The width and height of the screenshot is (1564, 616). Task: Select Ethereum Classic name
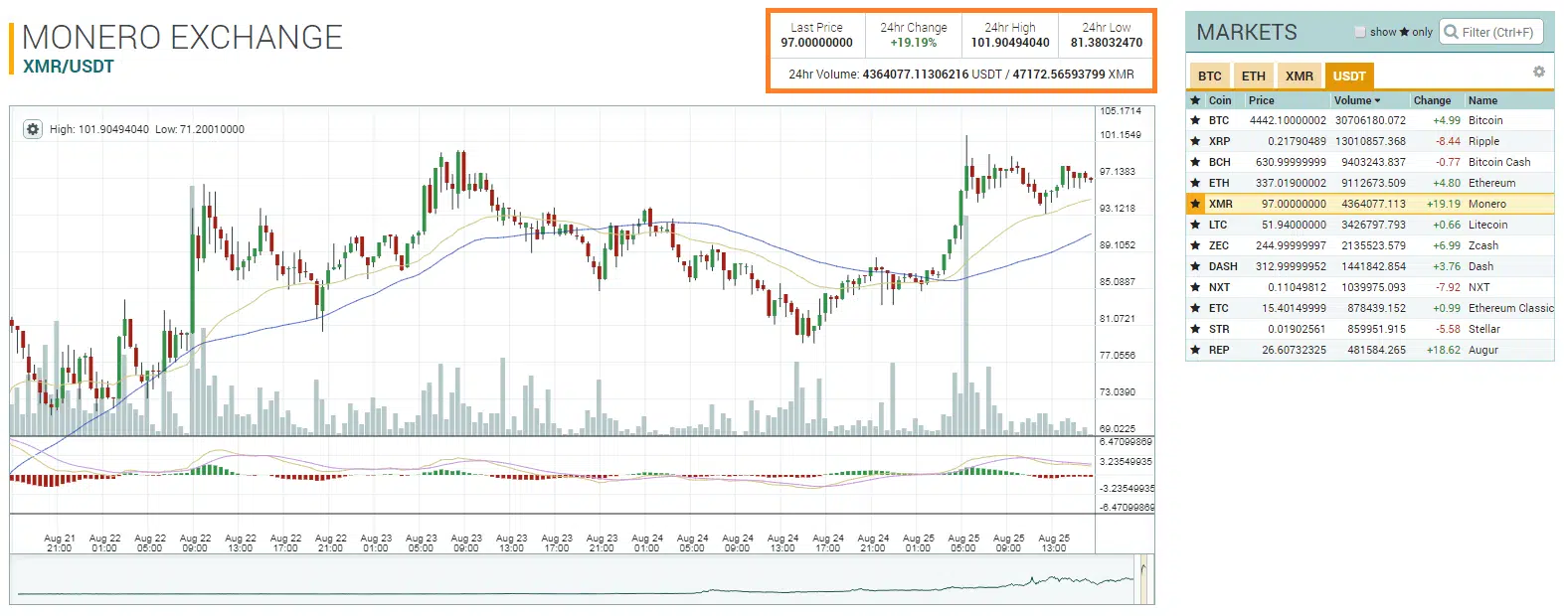(1511, 308)
